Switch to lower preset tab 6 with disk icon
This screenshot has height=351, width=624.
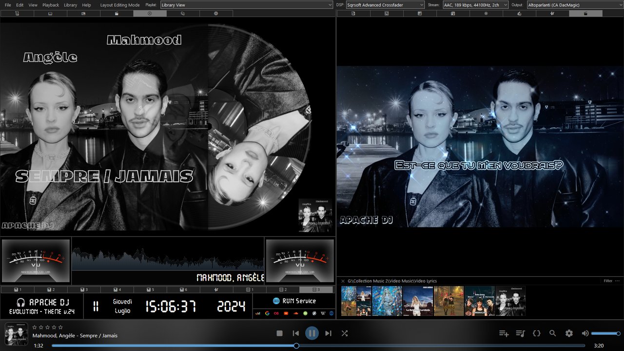(x=183, y=290)
